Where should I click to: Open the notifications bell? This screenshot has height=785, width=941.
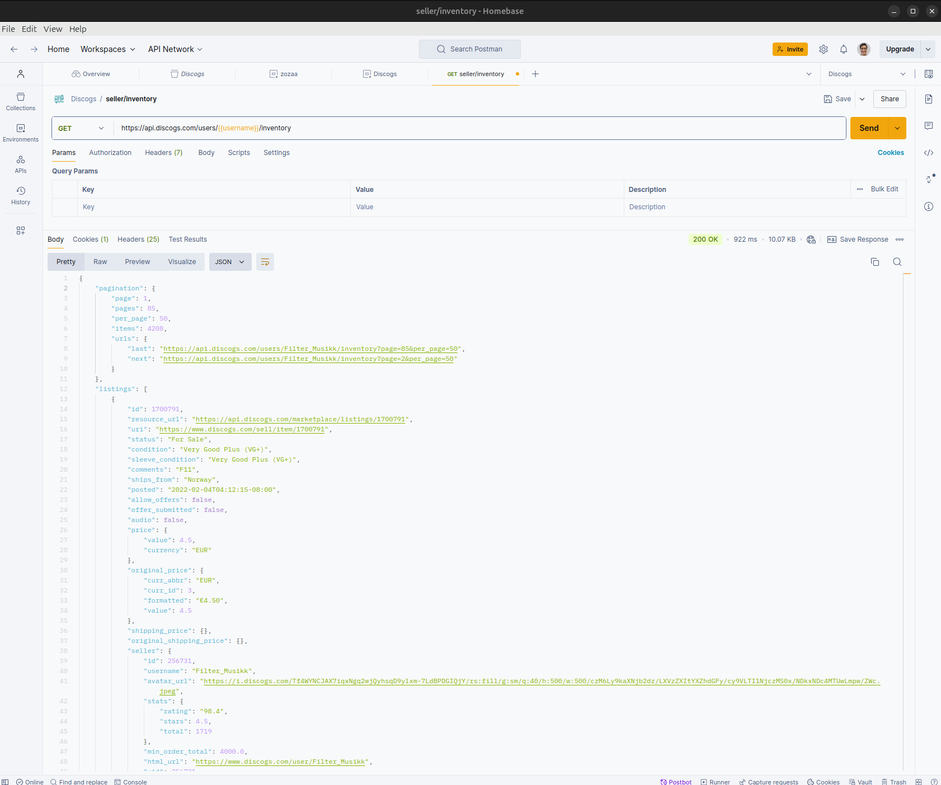click(844, 49)
